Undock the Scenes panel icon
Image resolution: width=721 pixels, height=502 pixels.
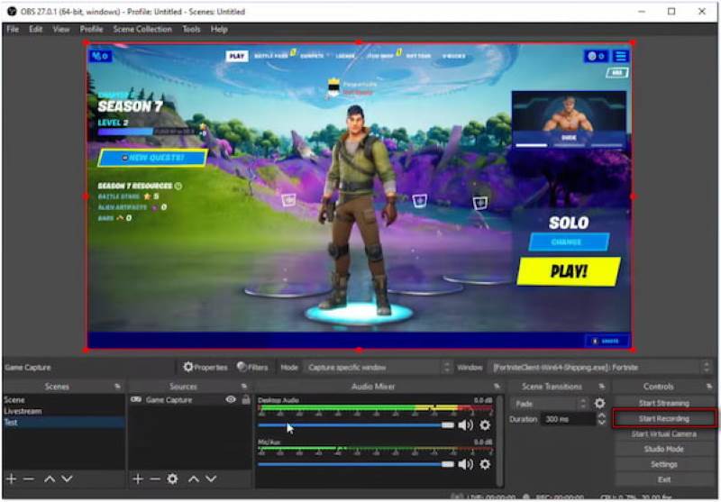click(118, 387)
